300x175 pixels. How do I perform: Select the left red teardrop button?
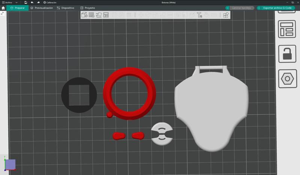[x=119, y=136]
